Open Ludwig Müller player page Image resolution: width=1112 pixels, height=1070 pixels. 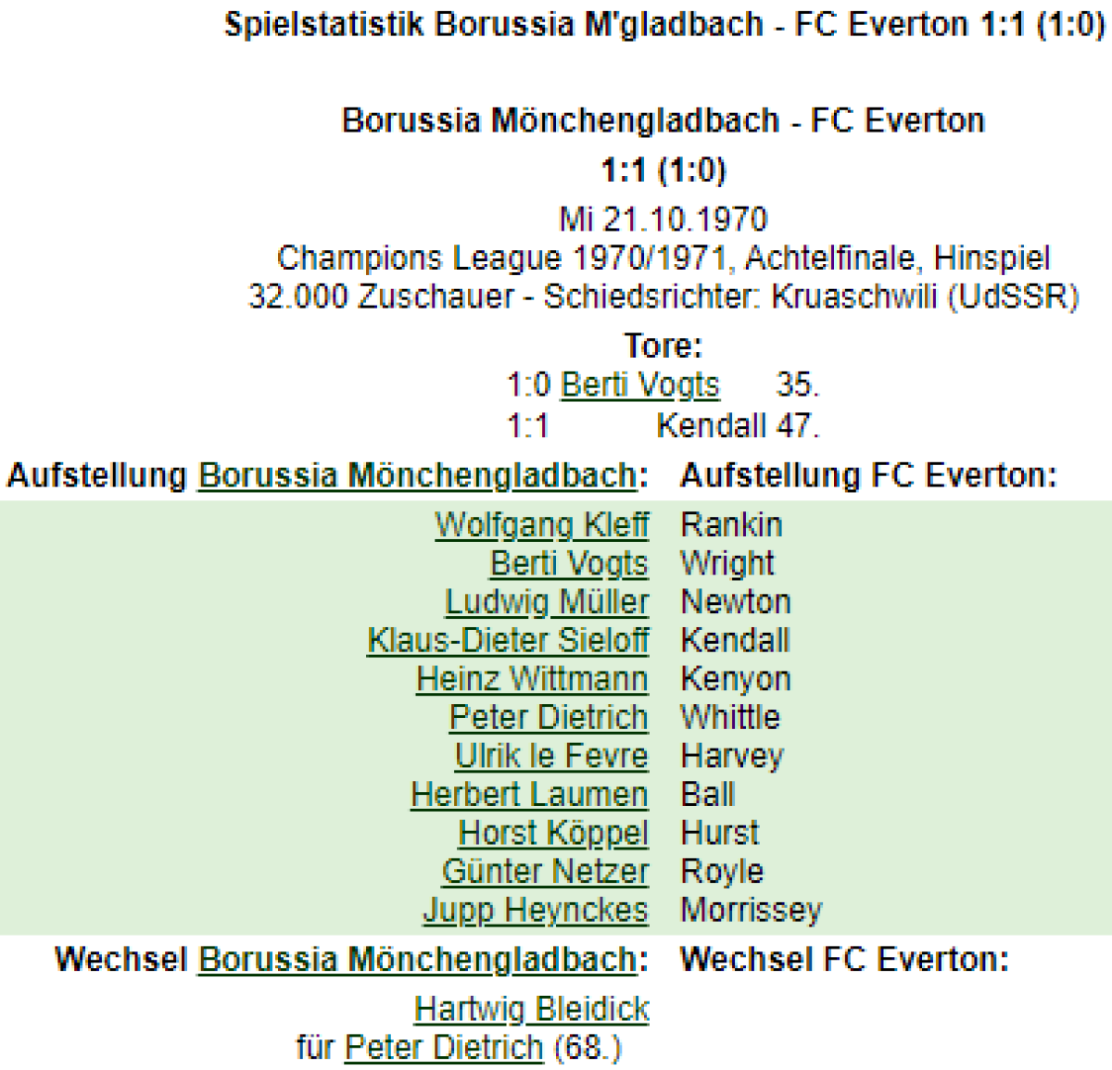click(547, 602)
